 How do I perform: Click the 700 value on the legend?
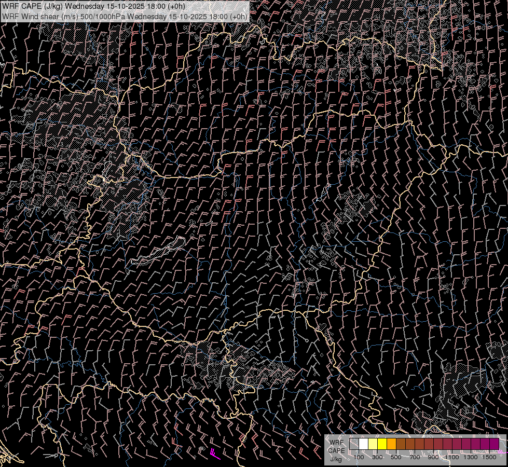click(x=415, y=457)
